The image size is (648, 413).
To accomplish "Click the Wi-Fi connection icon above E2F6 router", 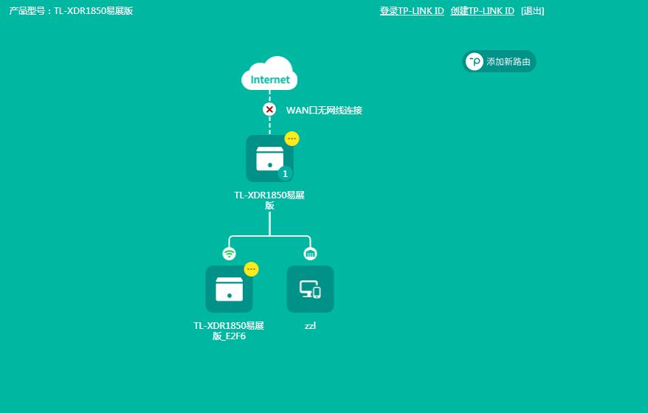I will point(229,253).
